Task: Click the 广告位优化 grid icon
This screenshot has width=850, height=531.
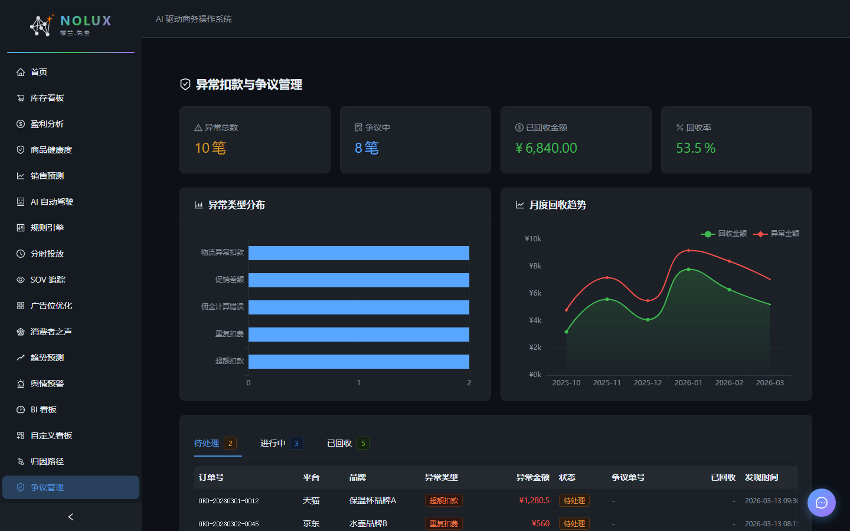Action: pos(21,306)
